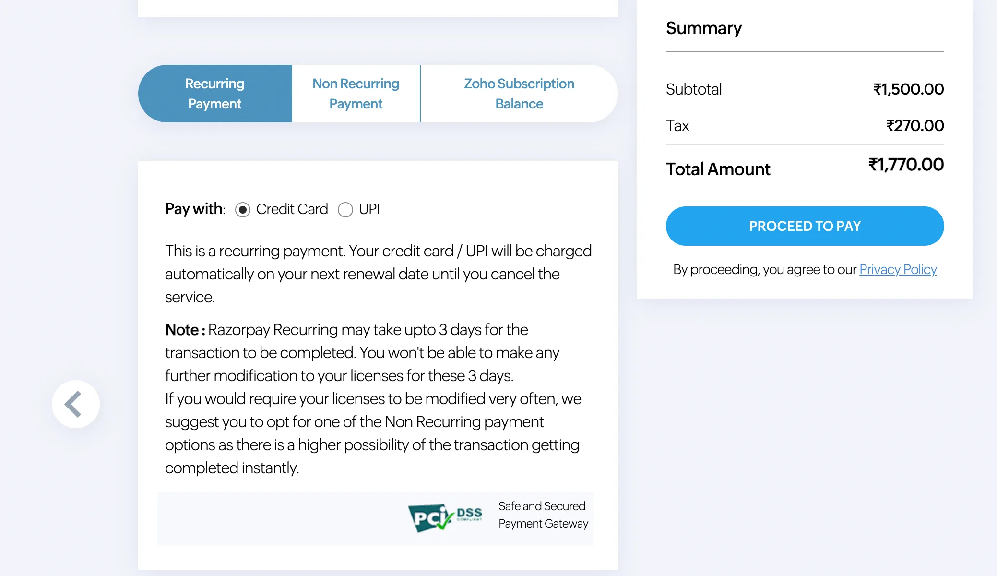Click the PROCEED TO PAY button

[x=805, y=226]
